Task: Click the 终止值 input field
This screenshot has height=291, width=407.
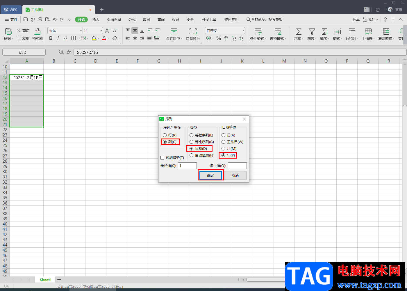Action: (237, 166)
